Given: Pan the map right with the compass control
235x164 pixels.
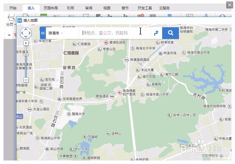Looking at the screenshot, I should click(29, 33).
